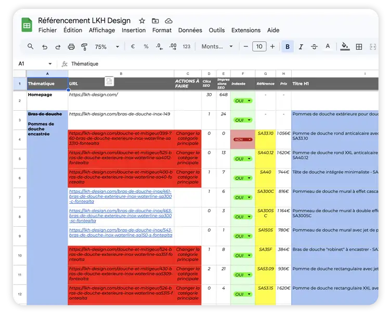Select the SA40 reference cell
The width and height of the screenshot is (390, 312).
265,178
